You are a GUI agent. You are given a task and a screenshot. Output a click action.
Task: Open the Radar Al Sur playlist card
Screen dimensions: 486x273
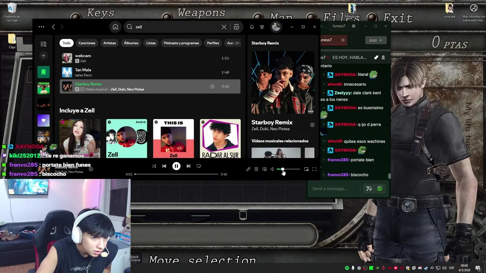[220, 138]
